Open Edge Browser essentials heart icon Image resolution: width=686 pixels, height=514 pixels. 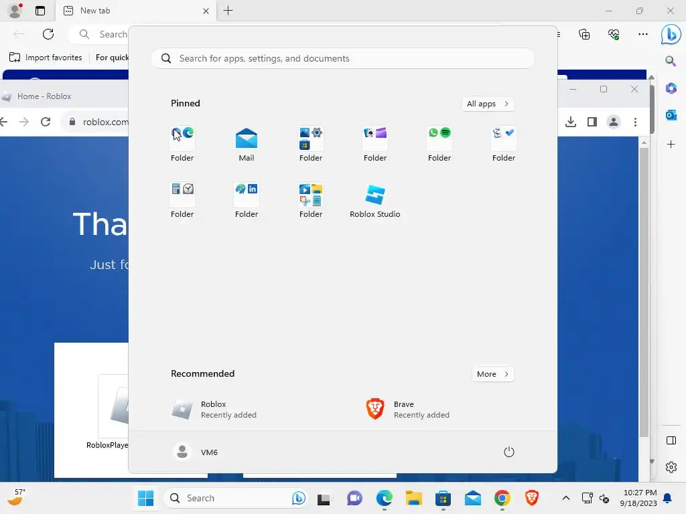tap(614, 34)
